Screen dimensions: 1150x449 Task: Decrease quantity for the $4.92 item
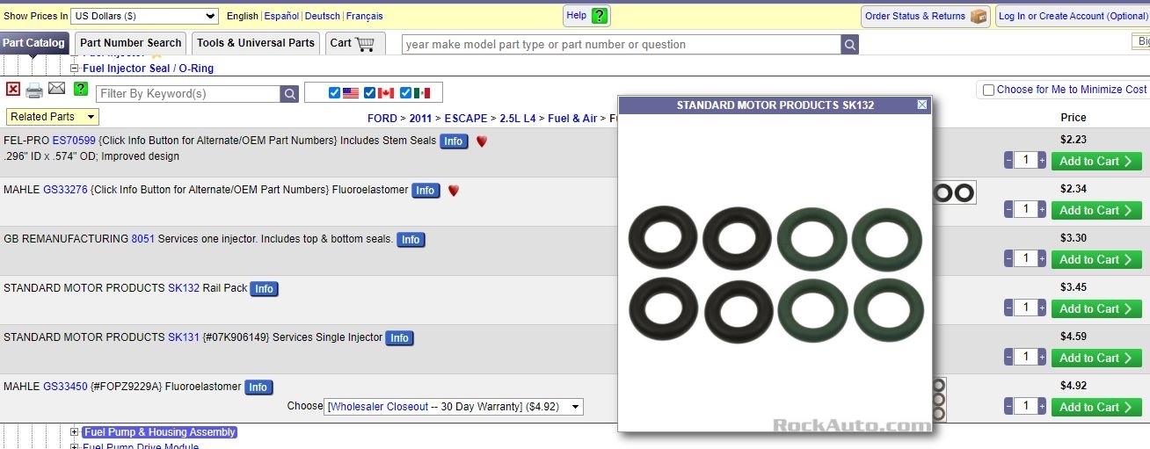pos(1008,407)
